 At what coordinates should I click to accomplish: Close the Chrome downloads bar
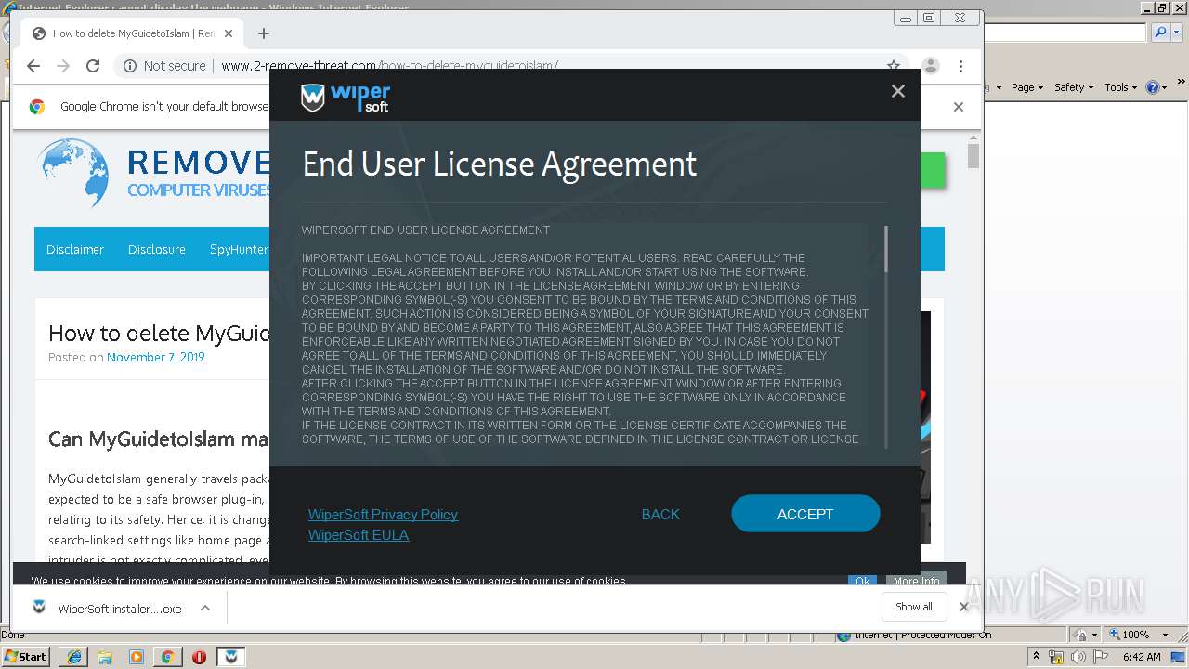pos(963,607)
